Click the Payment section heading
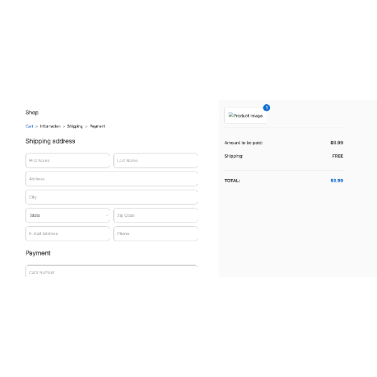 pyautogui.click(x=38, y=253)
